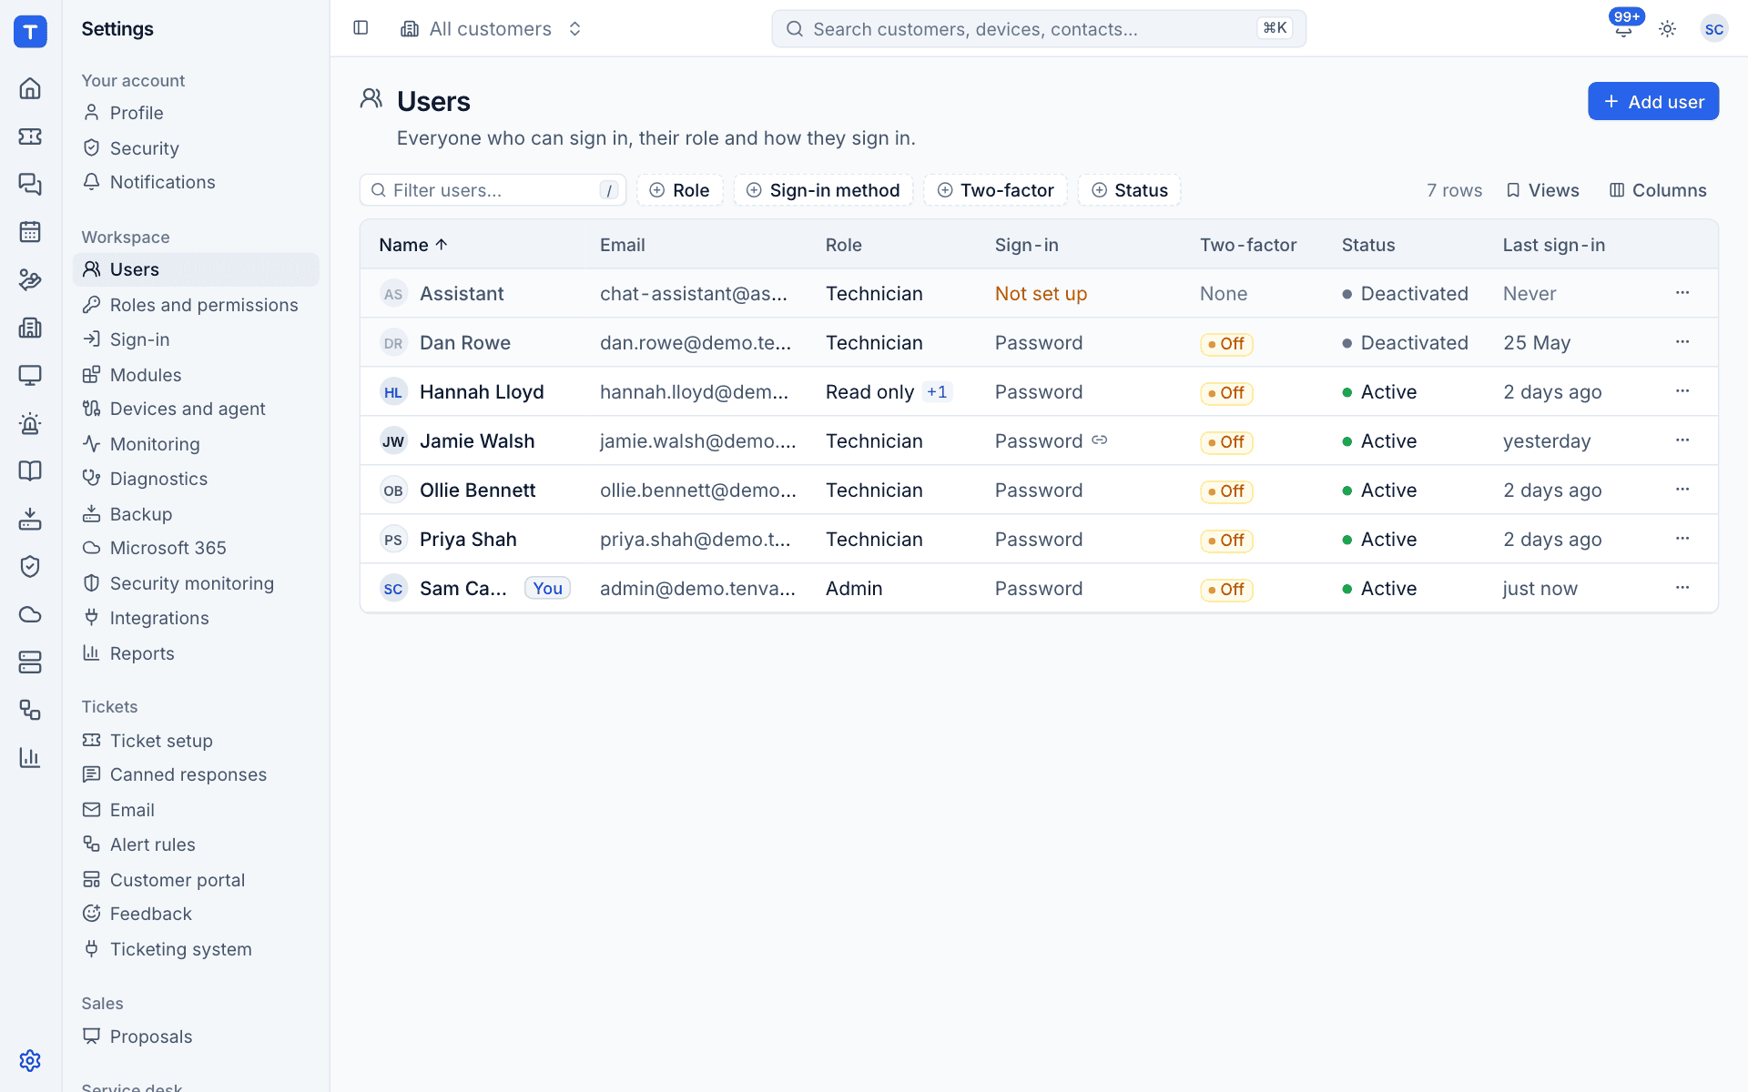The image size is (1748, 1092).
Task: Open the server stack rail icon
Action: pyautogui.click(x=30, y=662)
